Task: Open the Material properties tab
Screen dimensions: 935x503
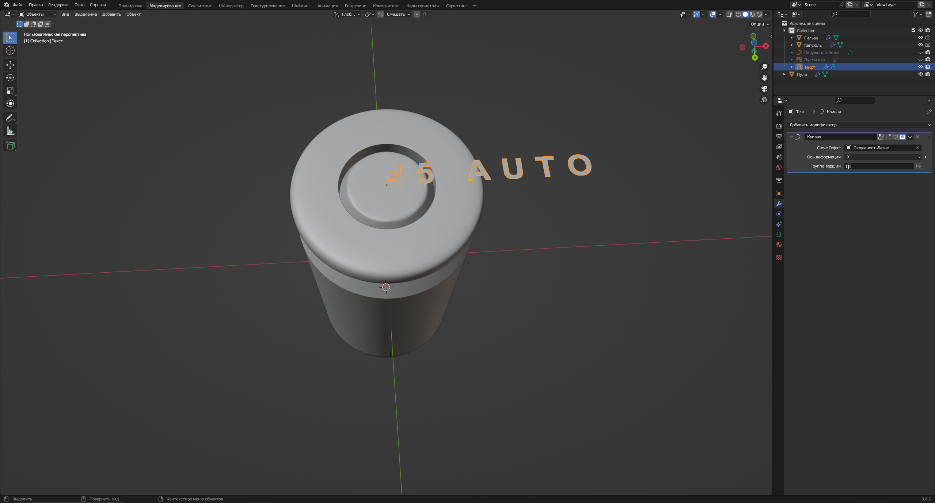Action: [x=779, y=245]
